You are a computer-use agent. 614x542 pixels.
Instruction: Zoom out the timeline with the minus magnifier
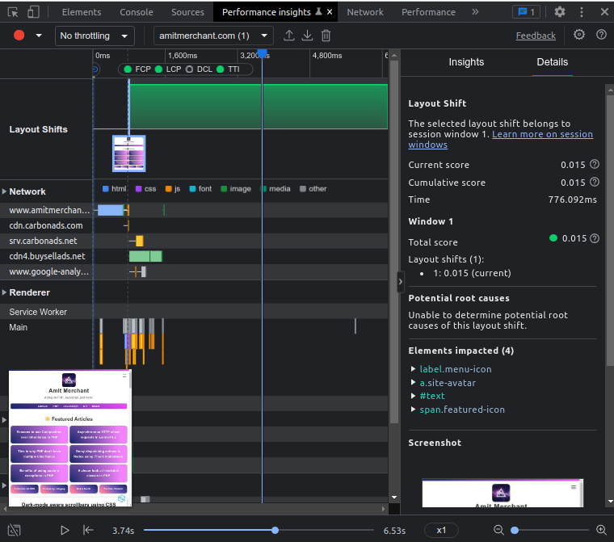(498, 530)
